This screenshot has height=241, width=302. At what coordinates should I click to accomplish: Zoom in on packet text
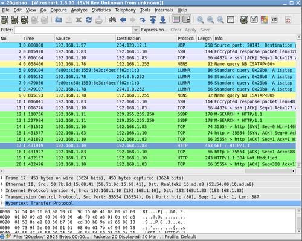pos(200,20)
